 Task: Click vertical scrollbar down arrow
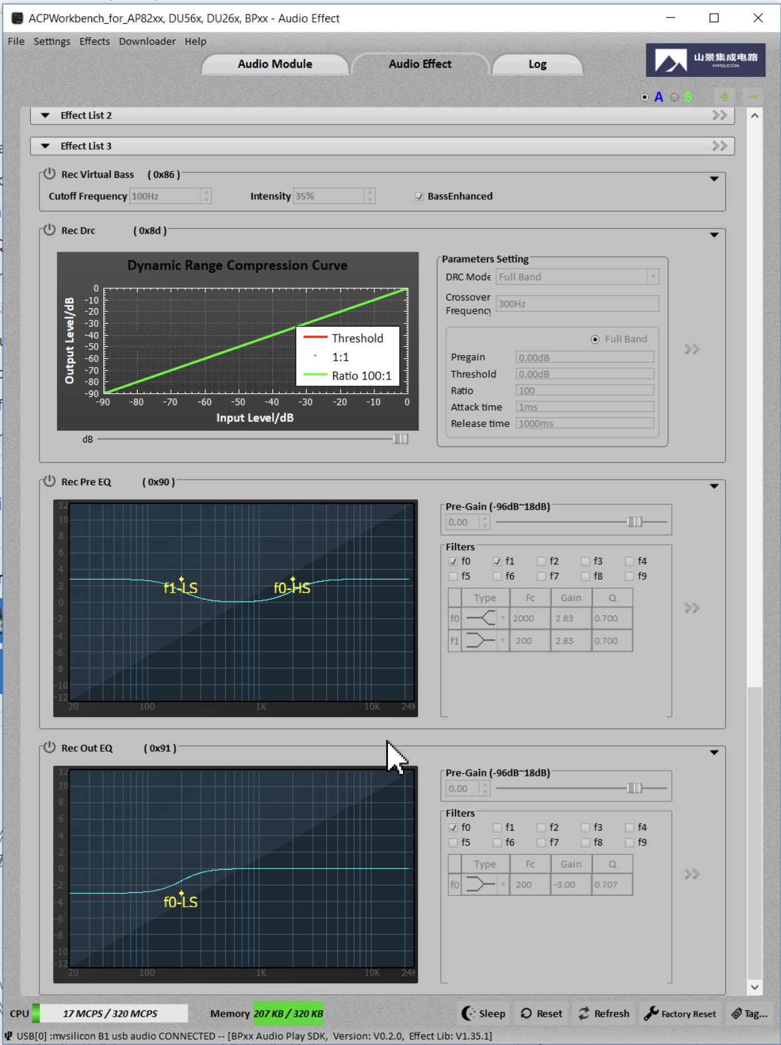pyautogui.click(x=755, y=987)
